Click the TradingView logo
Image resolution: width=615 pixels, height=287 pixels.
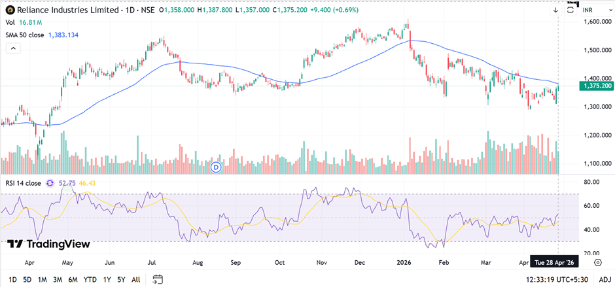48,244
